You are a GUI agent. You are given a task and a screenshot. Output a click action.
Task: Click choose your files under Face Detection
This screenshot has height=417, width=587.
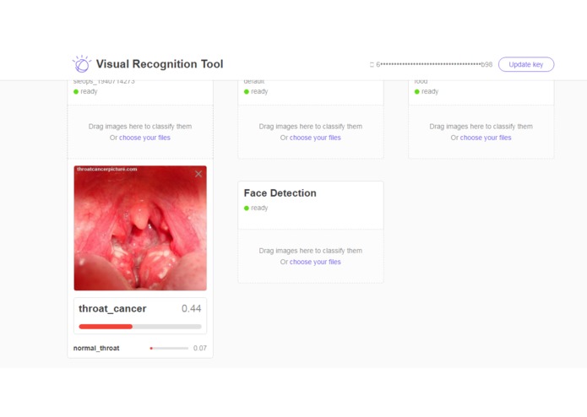[315, 262]
